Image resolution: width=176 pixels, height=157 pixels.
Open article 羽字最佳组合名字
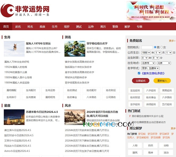coord(97,44)
